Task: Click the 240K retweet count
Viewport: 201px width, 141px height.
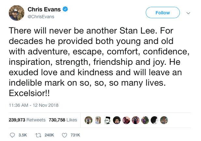Action: 49,134
